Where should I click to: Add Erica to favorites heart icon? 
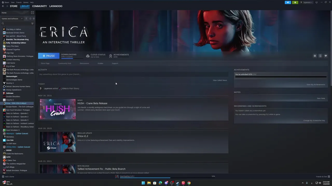click(x=326, y=56)
